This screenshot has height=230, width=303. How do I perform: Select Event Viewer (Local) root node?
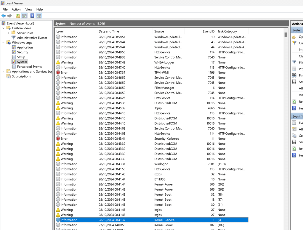tap(20, 23)
